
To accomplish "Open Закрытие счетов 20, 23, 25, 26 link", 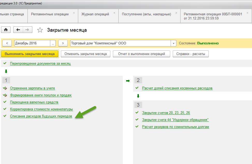I will (166, 113).
